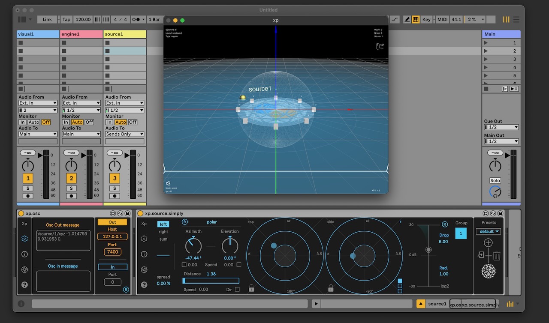Solo the visual1 track
The width and height of the screenshot is (549, 323).
pos(28,188)
